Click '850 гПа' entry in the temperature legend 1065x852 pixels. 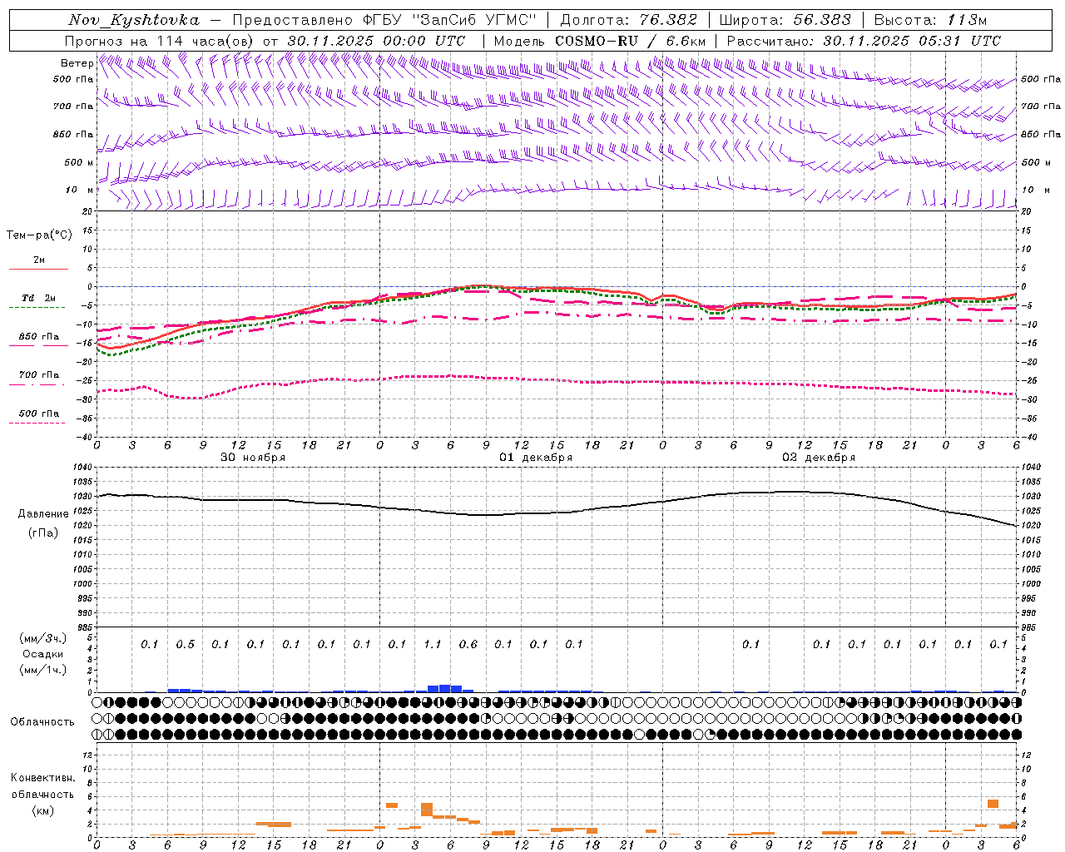point(39,337)
